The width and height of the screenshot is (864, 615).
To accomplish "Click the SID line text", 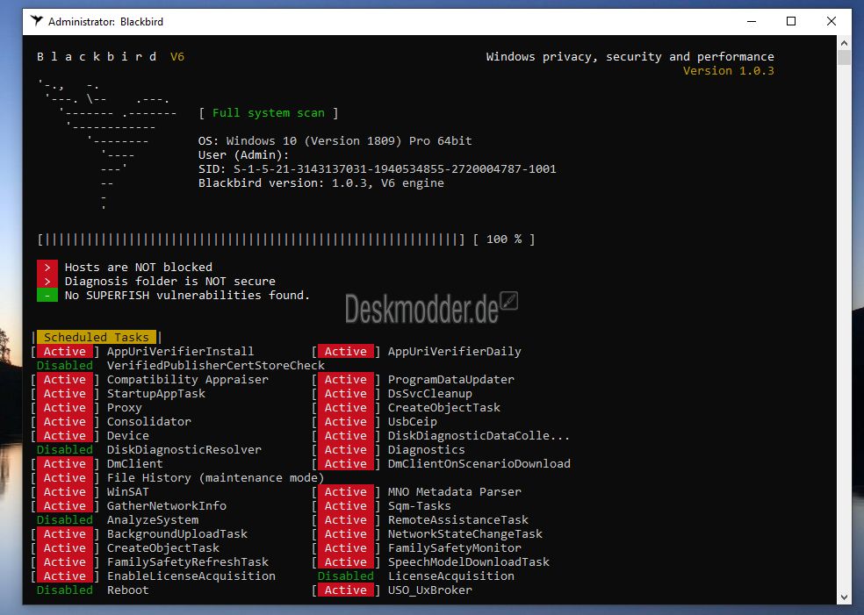I will 378,169.
